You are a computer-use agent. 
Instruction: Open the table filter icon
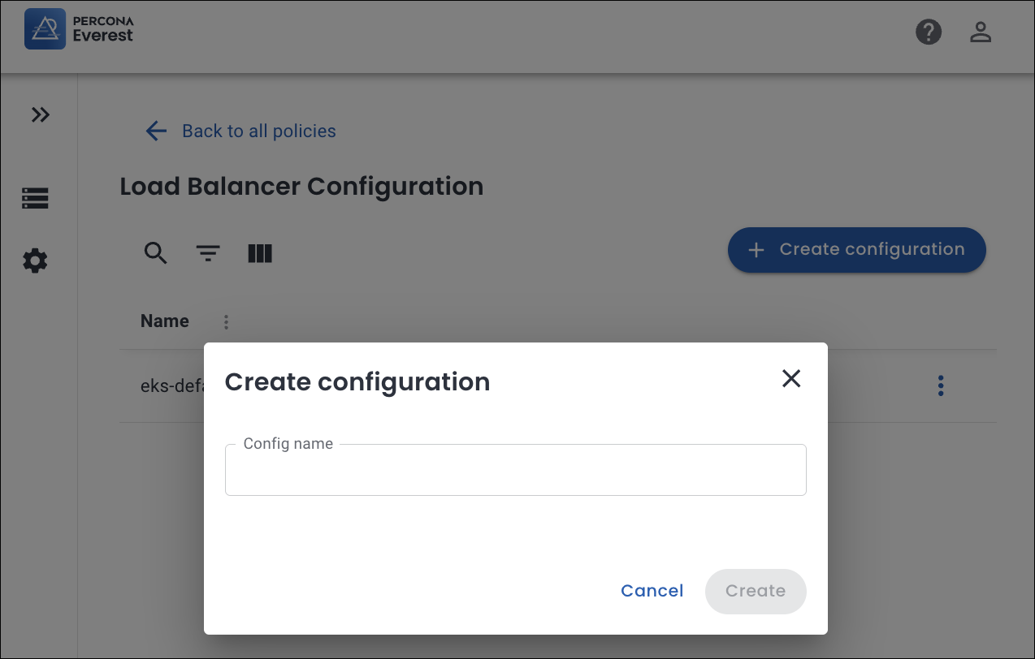point(209,254)
